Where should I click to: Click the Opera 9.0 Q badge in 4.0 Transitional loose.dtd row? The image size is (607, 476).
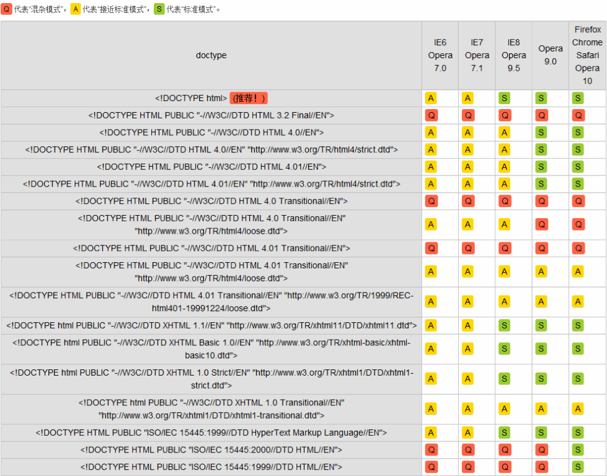[x=541, y=224]
